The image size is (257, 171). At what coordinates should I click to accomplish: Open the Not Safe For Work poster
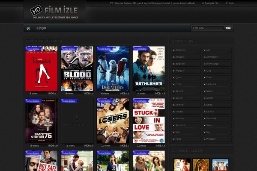pyautogui.click(x=41, y=161)
